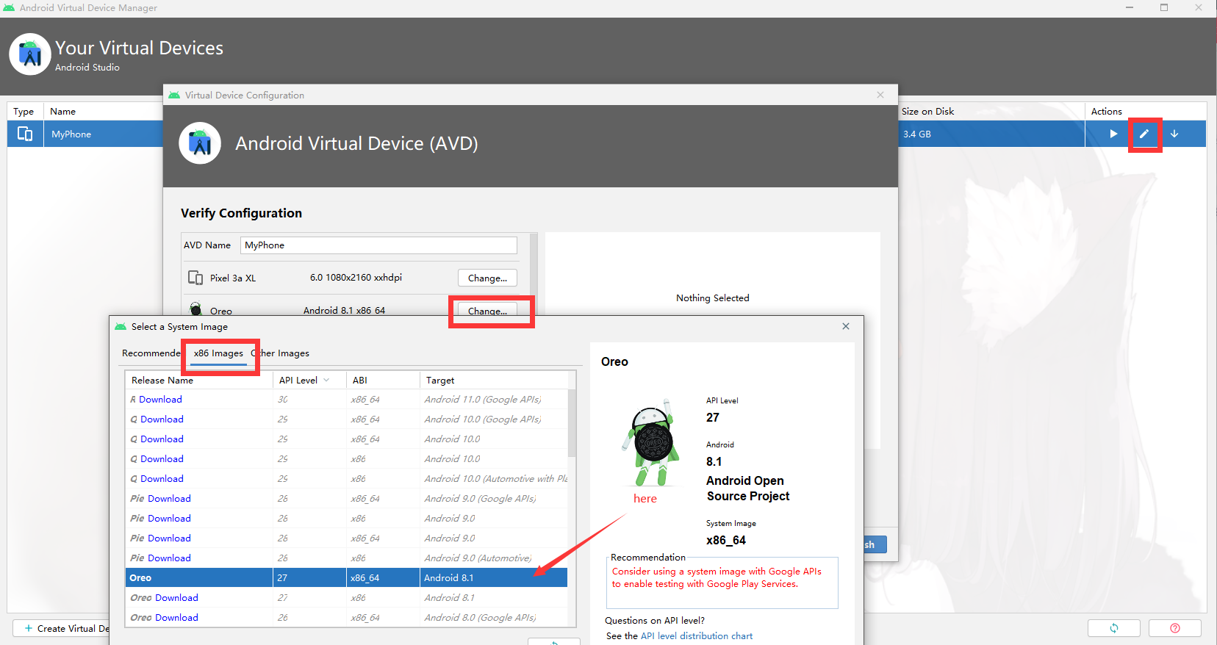Open the MyPhone actions dropdown arrow
1217x645 pixels.
coord(1174,134)
